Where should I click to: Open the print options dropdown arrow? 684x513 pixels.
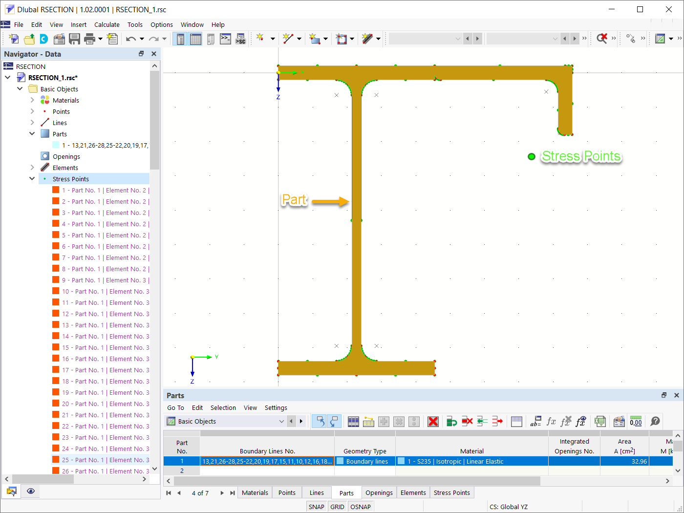click(x=100, y=39)
